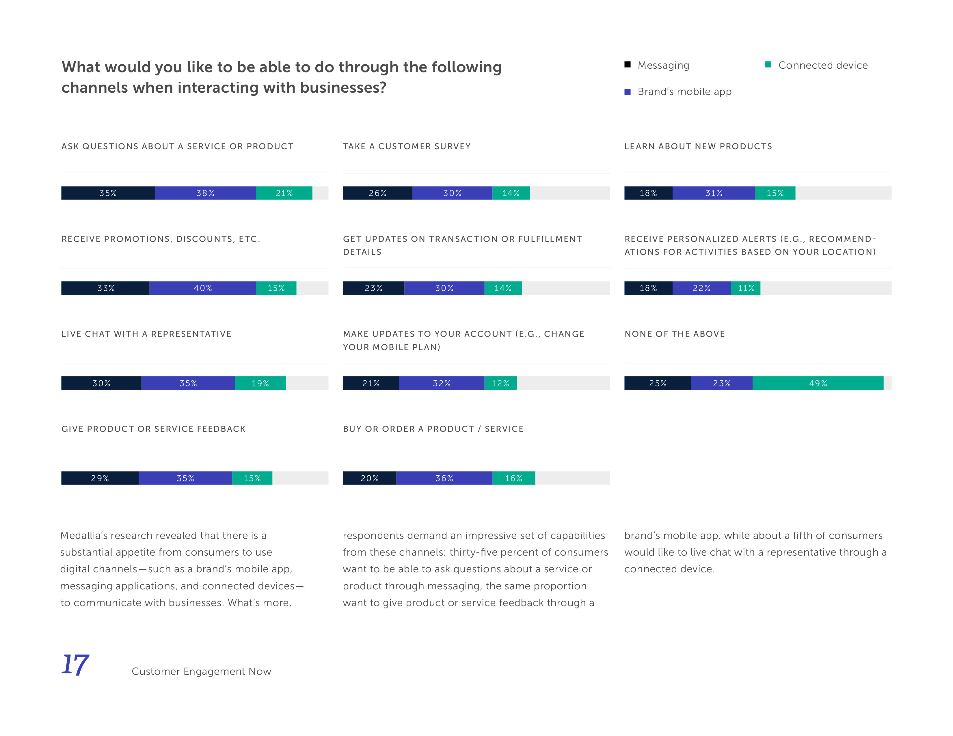This screenshot has height=736, width=953.
Task: Select the 'Live Chat with a Representative' heading
Action: point(147,334)
